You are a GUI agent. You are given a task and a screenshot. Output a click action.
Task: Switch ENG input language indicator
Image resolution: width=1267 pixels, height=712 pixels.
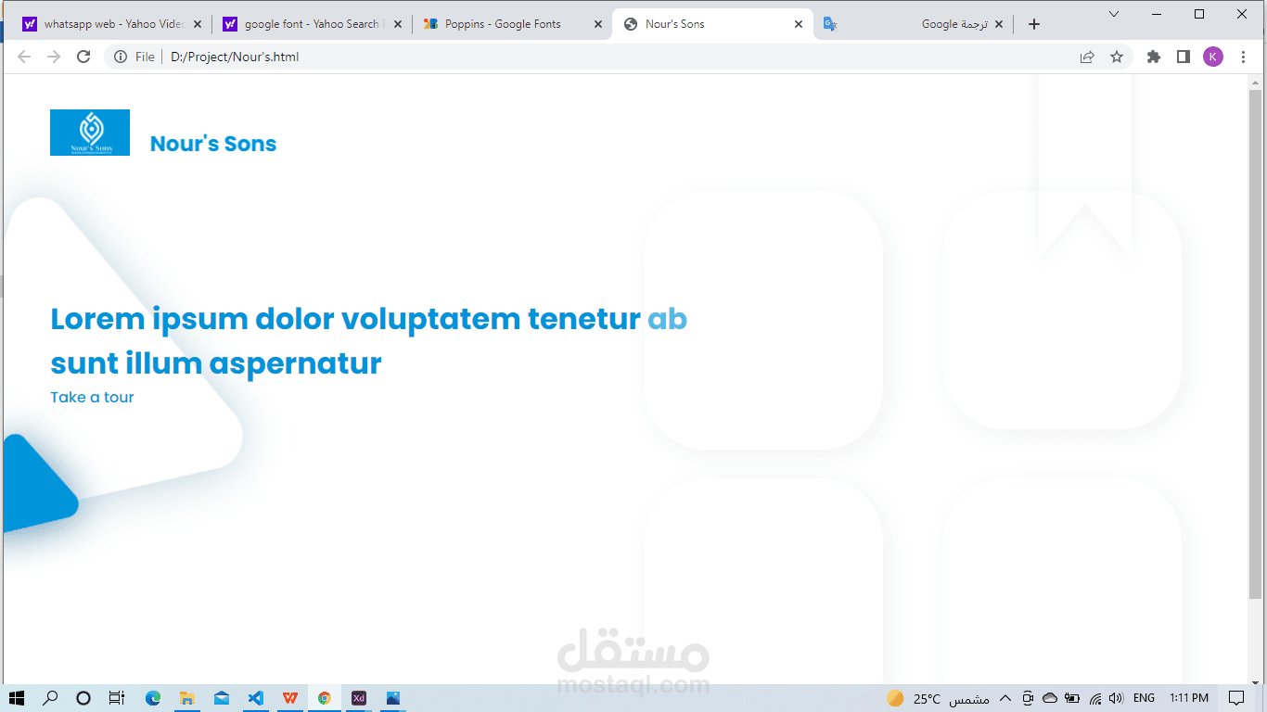pos(1144,698)
